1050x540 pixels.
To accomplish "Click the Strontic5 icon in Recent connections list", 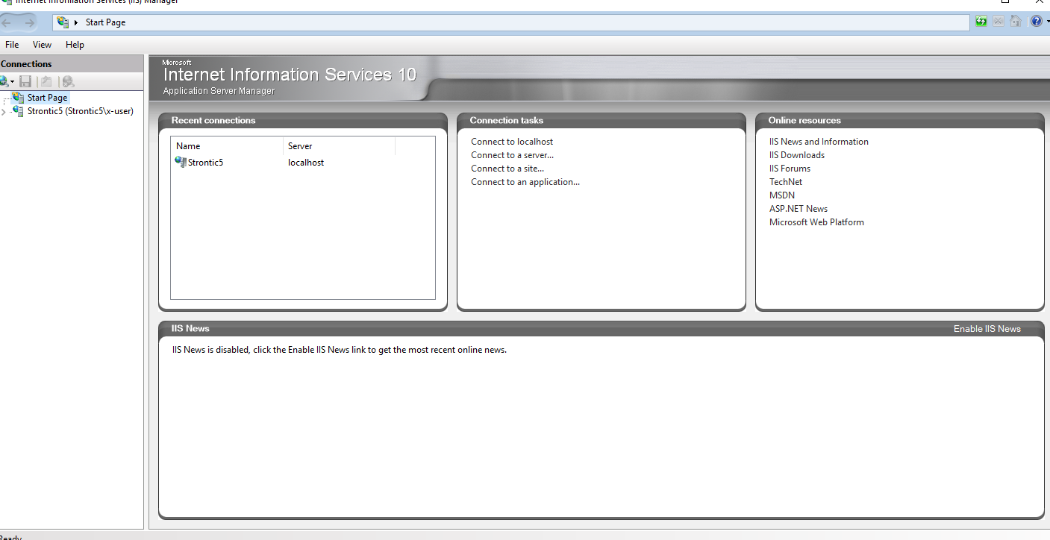I will point(181,162).
